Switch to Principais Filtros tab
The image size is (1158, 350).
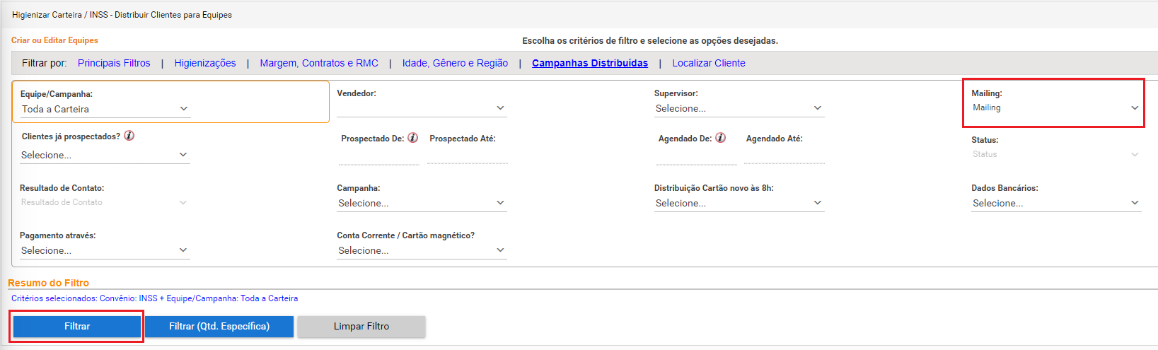(x=114, y=63)
